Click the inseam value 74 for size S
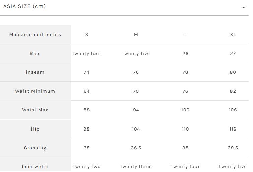The width and height of the screenshot is (253, 172). click(x=87, y=72)
